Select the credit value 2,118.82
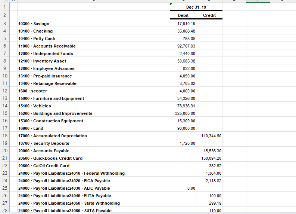The height and width of the screenshot is (214, 296). [209, 180]
